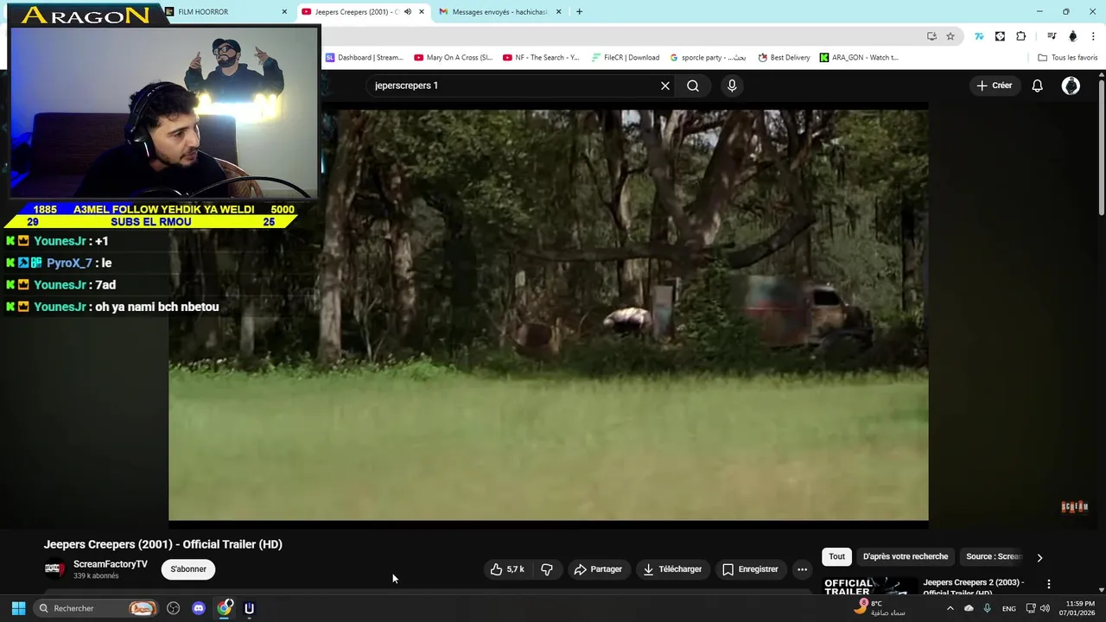Select the 'Source : Scream' chip
Viewport: 1106px width, 622px height.
click(994, 556)
